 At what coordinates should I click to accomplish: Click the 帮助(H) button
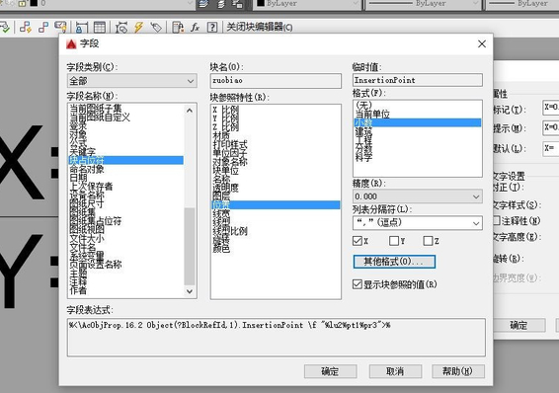457,371
